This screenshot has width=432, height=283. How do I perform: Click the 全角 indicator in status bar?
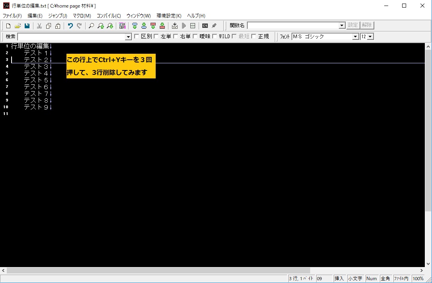385,279
